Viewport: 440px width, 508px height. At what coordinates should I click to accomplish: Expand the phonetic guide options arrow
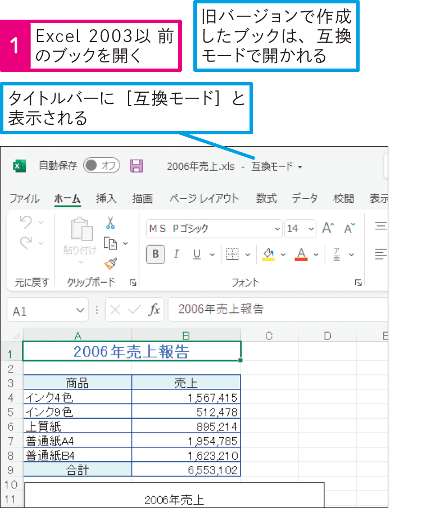pyautogui.click(x=351, y=255)
